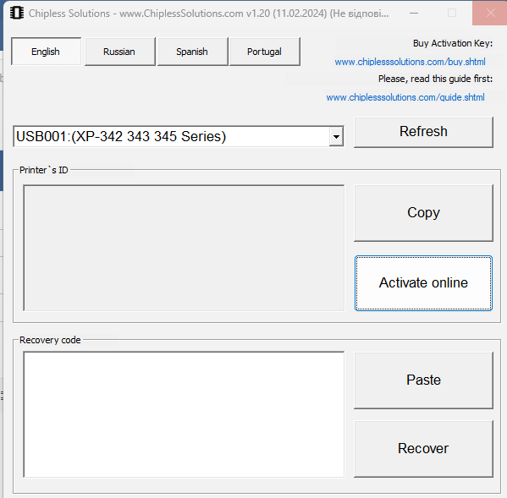Copy the printer's ID
This screenshot has width=507, height=498.
click(423, 213)
